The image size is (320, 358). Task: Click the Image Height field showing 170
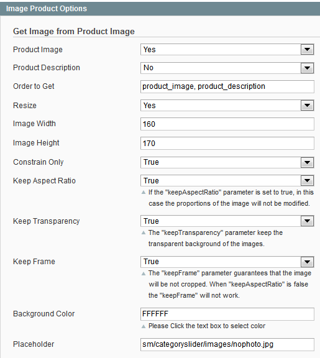(227, 143)
